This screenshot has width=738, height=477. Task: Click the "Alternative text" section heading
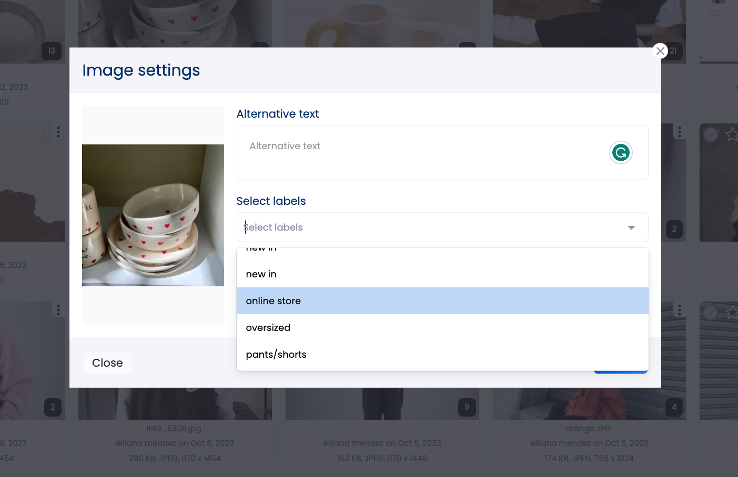[x=278, y=114]
